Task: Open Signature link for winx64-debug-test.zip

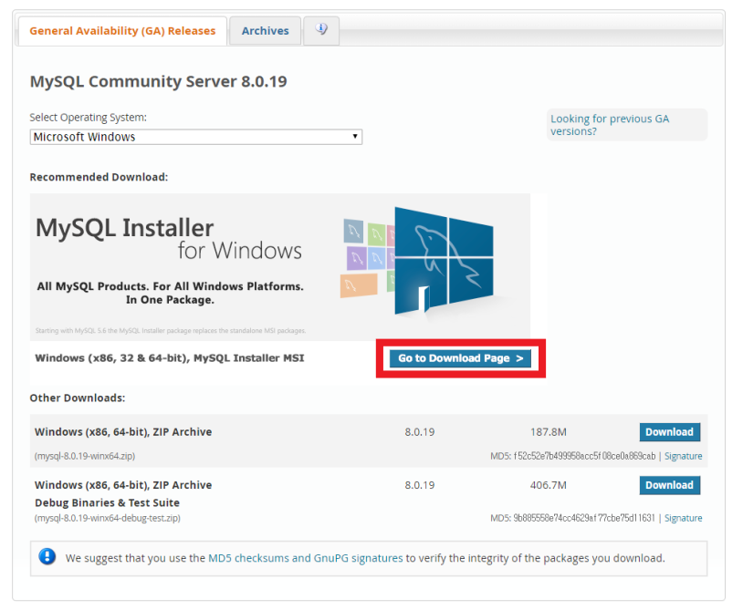Action: click(683, 518)
